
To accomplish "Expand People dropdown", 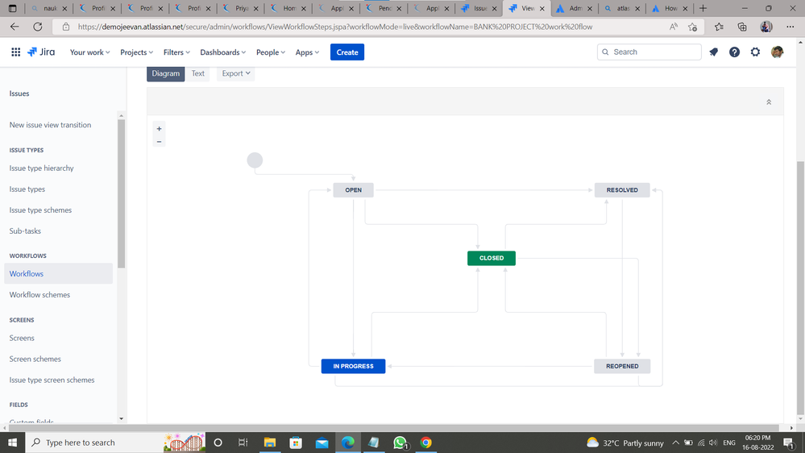I will coord(271,52).
